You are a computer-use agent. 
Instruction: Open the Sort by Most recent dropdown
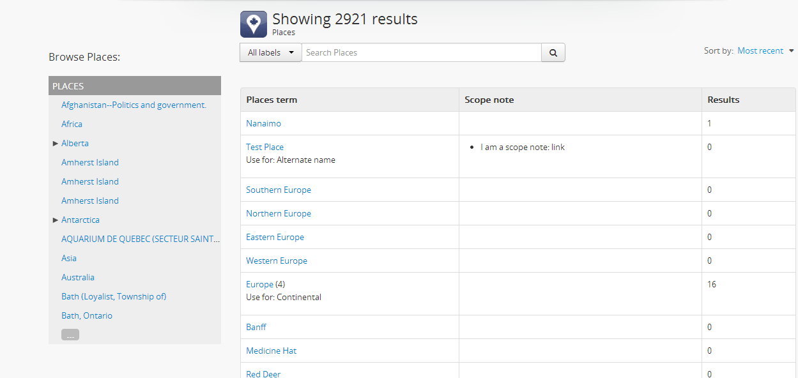(x=765, y=51)
